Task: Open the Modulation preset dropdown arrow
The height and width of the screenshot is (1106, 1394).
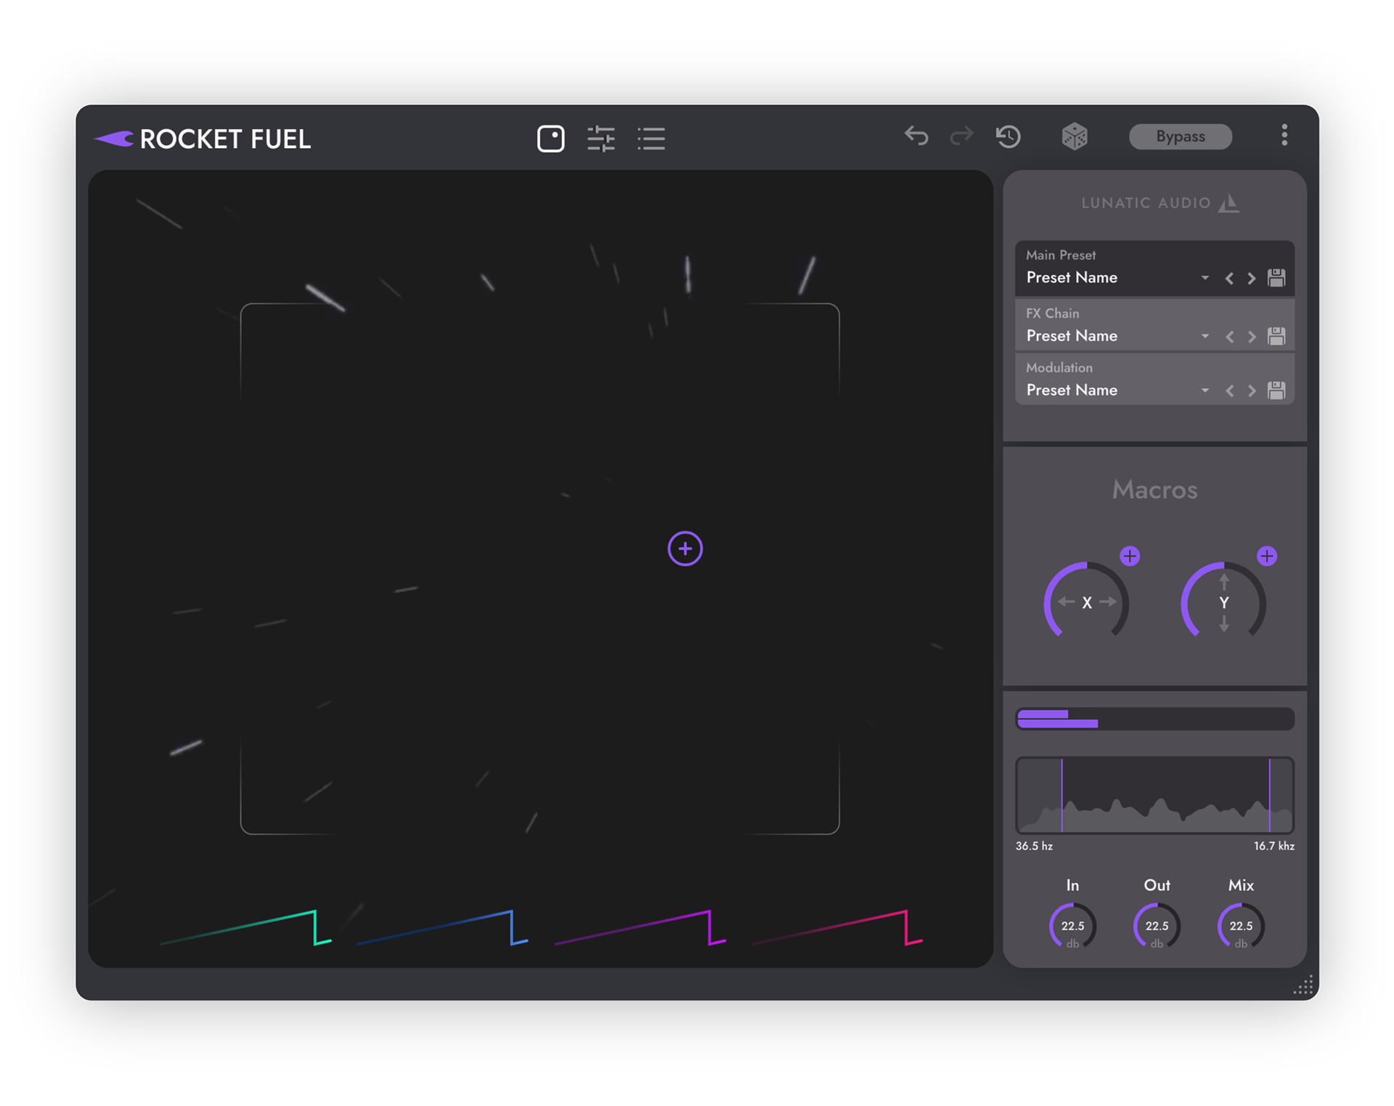Action: [1205, 390]
